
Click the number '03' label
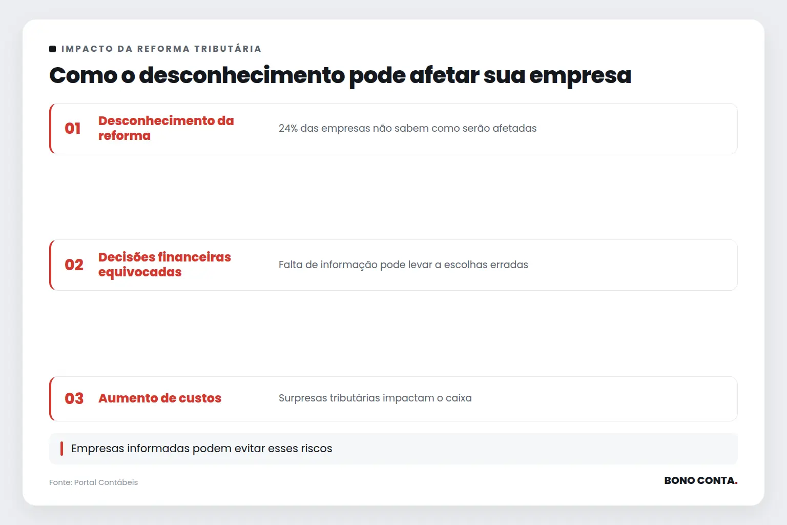pyautogui.click(x=74, y=398)
